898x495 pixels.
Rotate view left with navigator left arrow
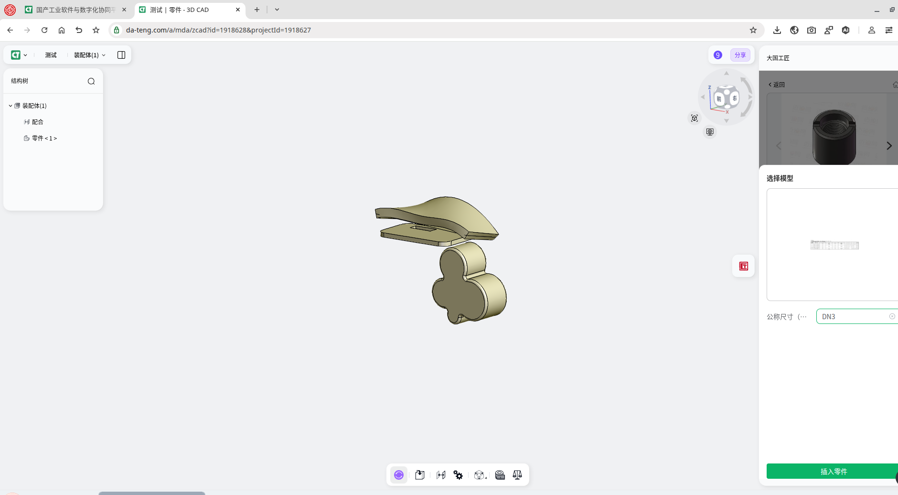pyautogui.click(x=703, y=97)
